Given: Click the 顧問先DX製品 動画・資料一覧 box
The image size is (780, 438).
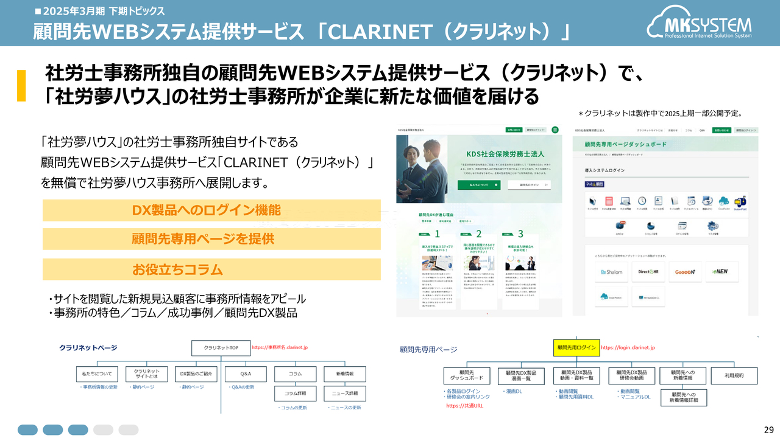Looking at the screenshot, I should (x=576, y=376).
